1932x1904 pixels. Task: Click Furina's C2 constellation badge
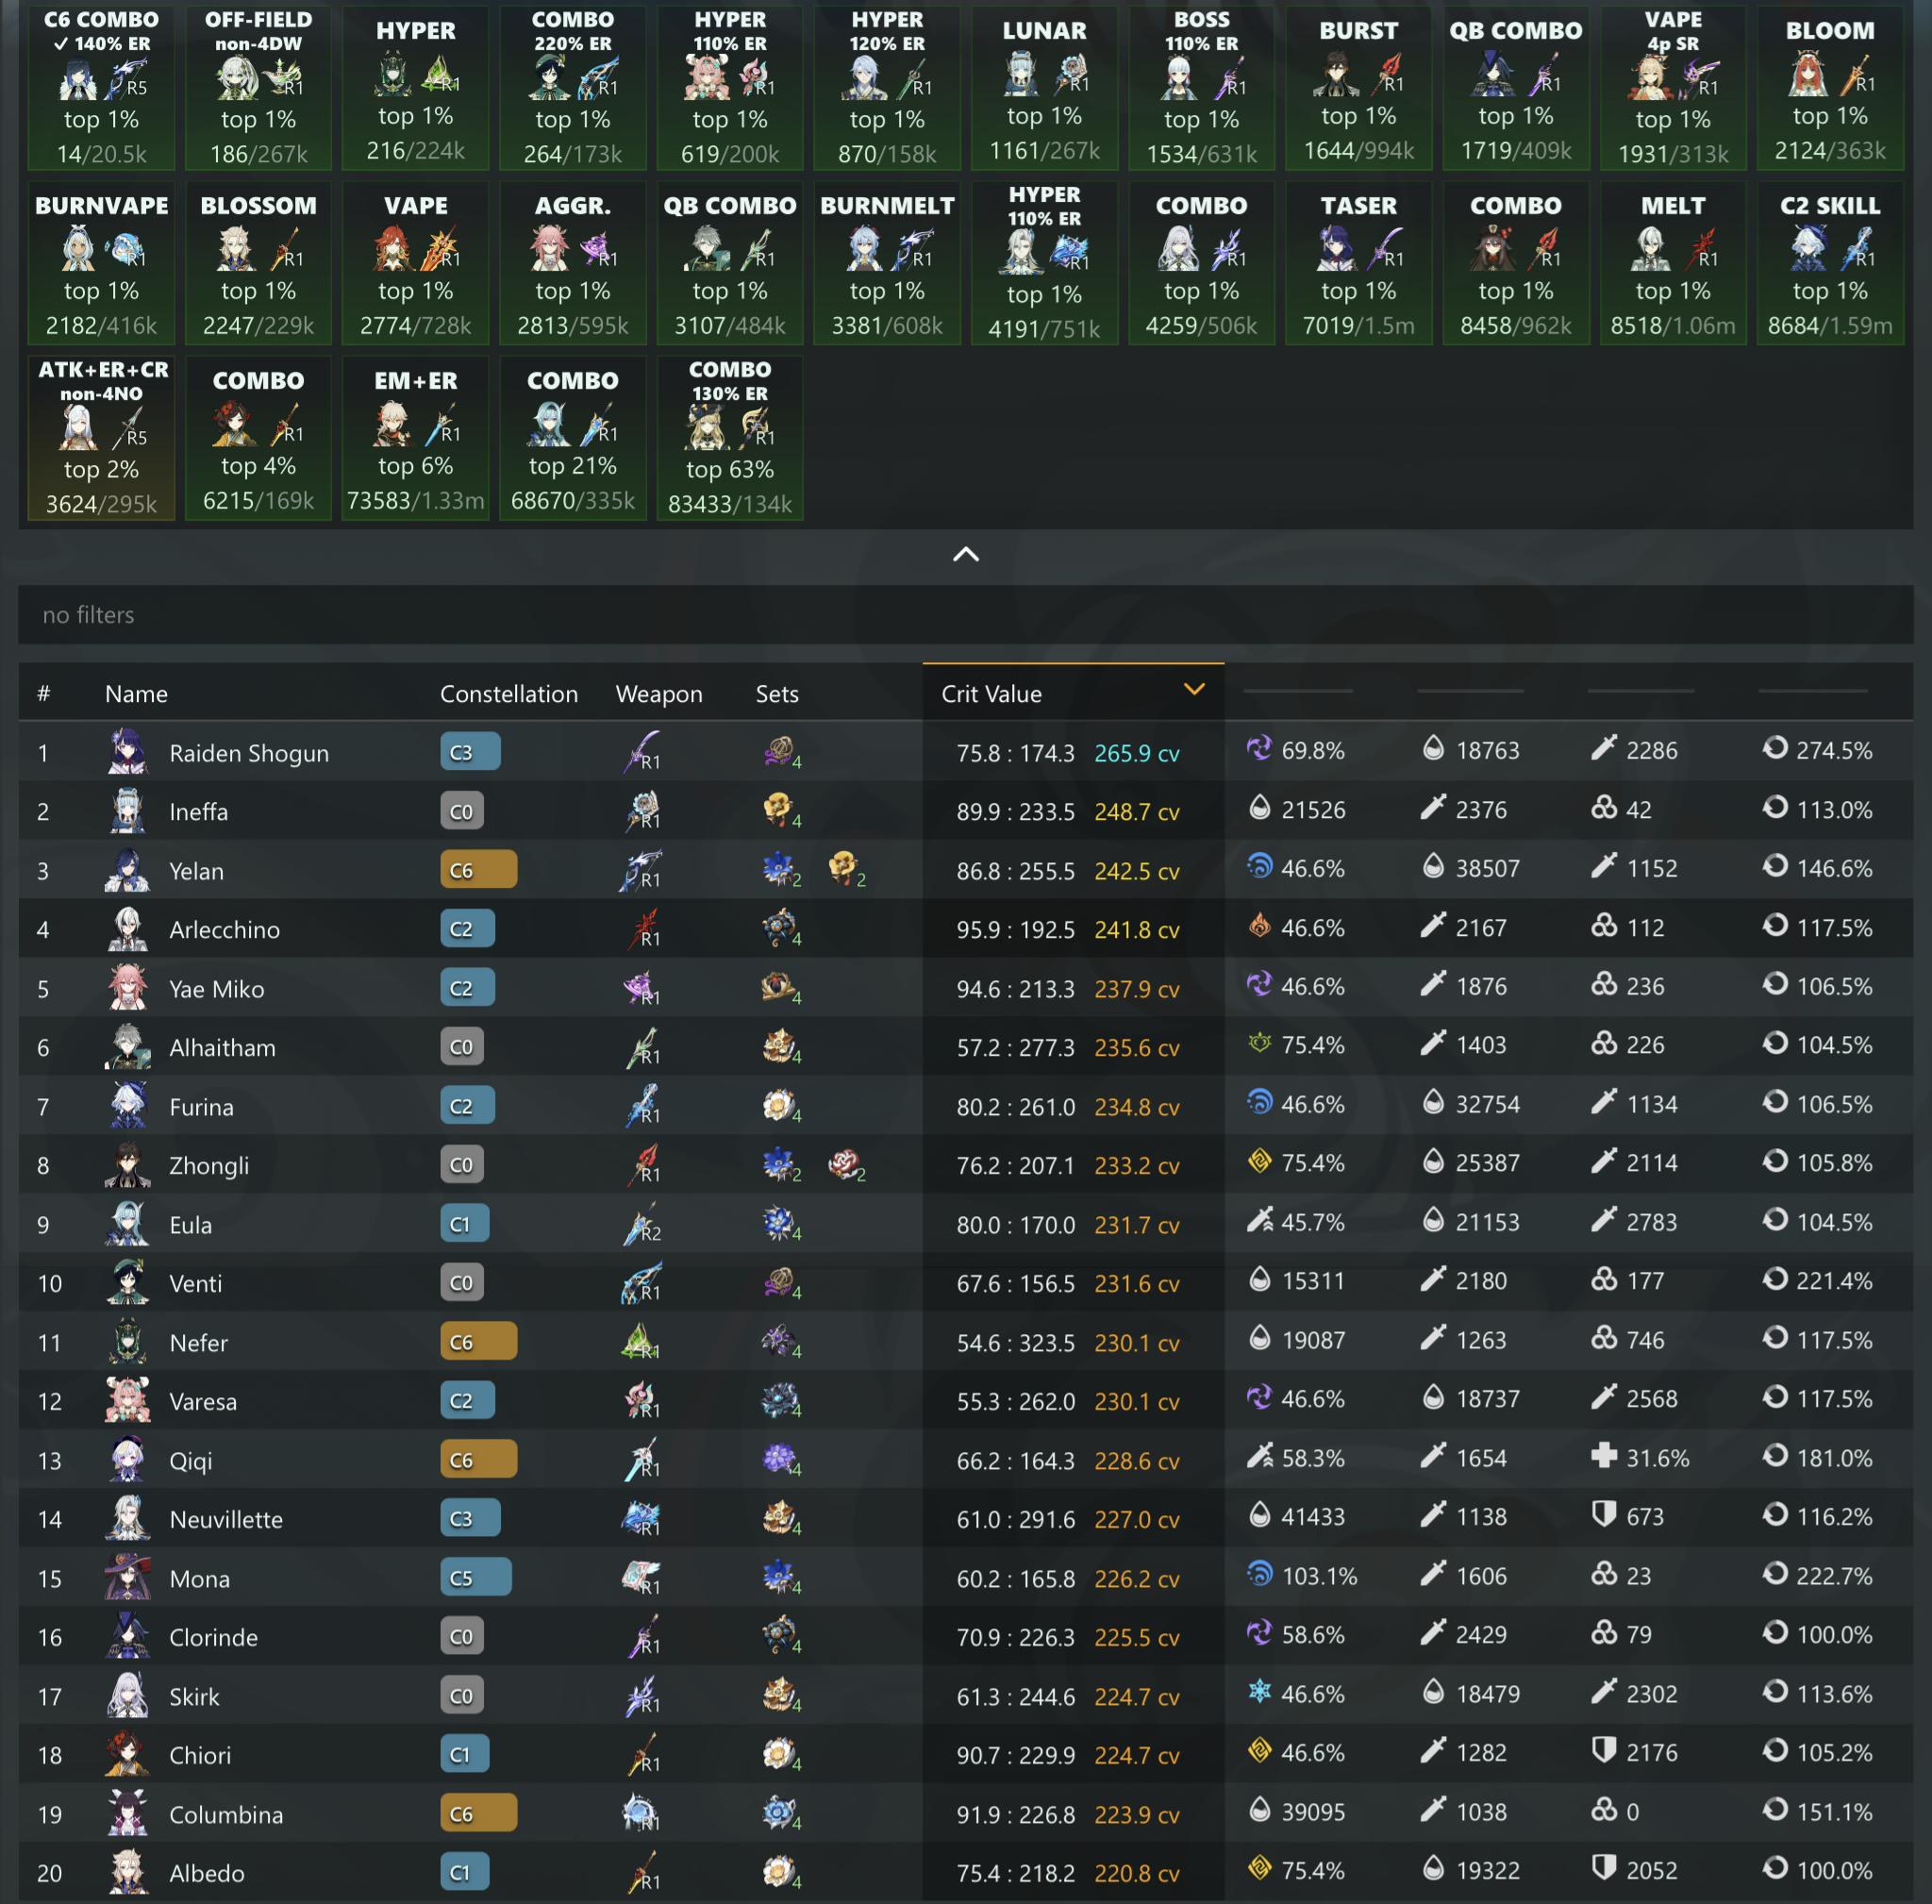coord(467,1106)
